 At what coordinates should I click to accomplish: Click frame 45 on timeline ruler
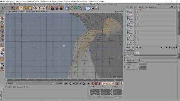(71, 80)
